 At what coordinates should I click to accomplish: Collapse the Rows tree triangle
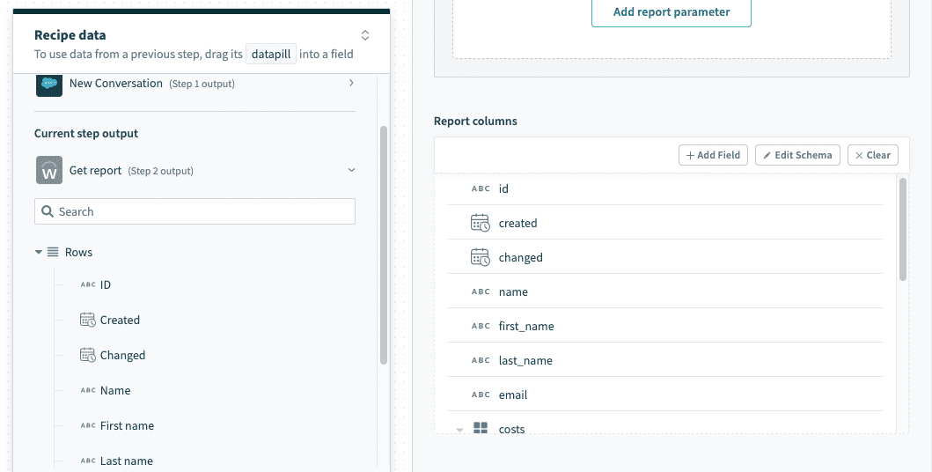39,252
